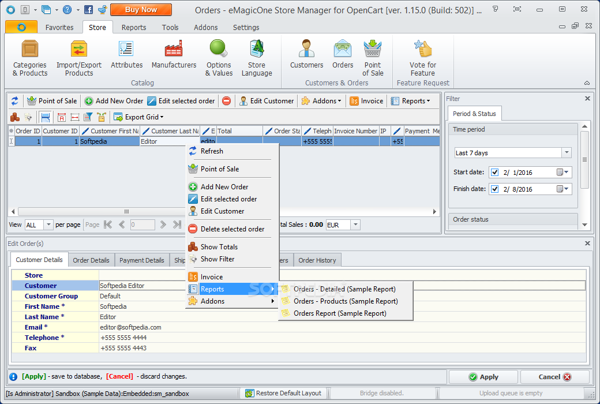600x404 pixels.
Task: Open the Order Details tab
Action: click(x=91, y=260)
